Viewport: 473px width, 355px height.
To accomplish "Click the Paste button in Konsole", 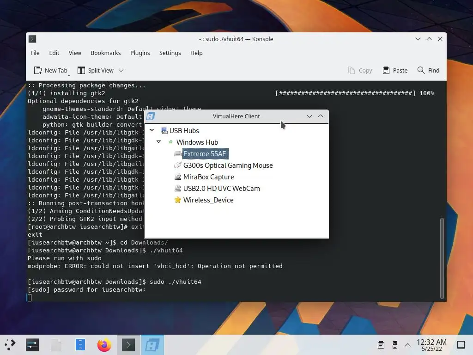I will tap(395, 70).
